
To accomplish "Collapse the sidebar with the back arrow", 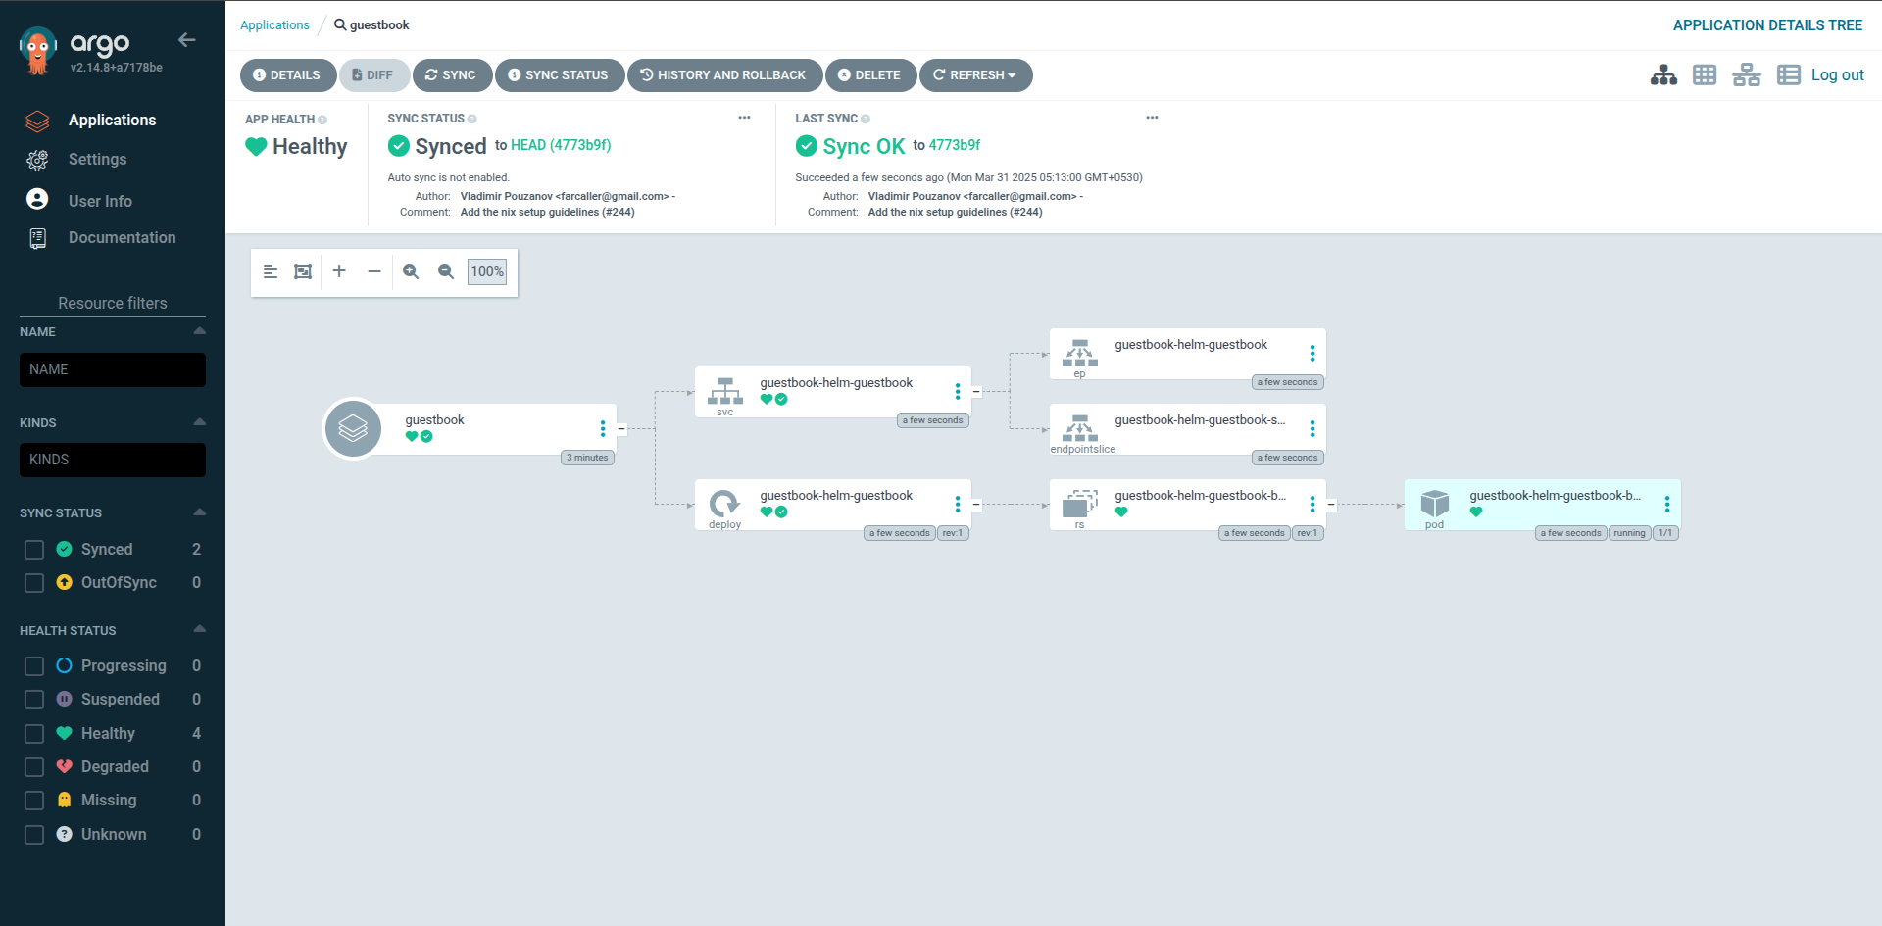I will 186,40.
